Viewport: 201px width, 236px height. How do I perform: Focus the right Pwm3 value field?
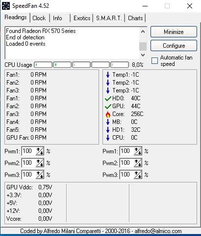(127, 175)
